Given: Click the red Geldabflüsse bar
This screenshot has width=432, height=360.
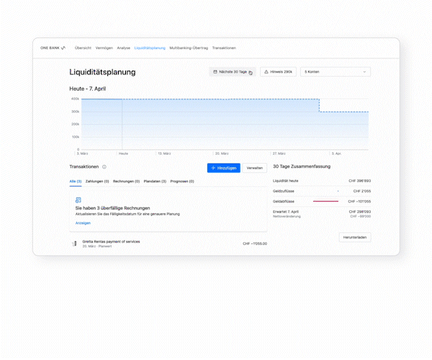Looking at the screenshot, I should pyautogui.click(x=325, y=202).
